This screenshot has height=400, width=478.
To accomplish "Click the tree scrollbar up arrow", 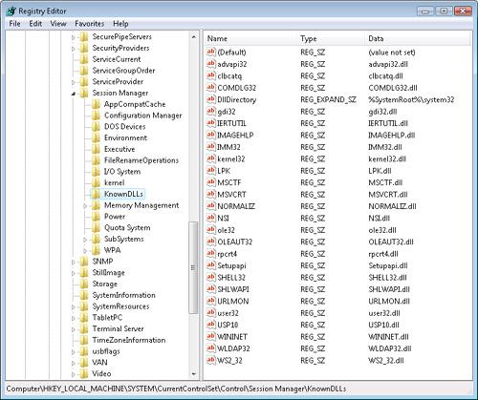I will pos(193,37).
